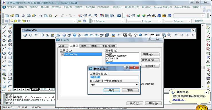Viewport: 212px width, 110px height.
Task: Click the 模型 layout tab
Action: point(35,89)
